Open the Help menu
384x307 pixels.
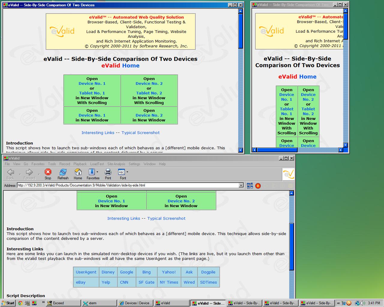pyautogui.click(x=162, y=164)
